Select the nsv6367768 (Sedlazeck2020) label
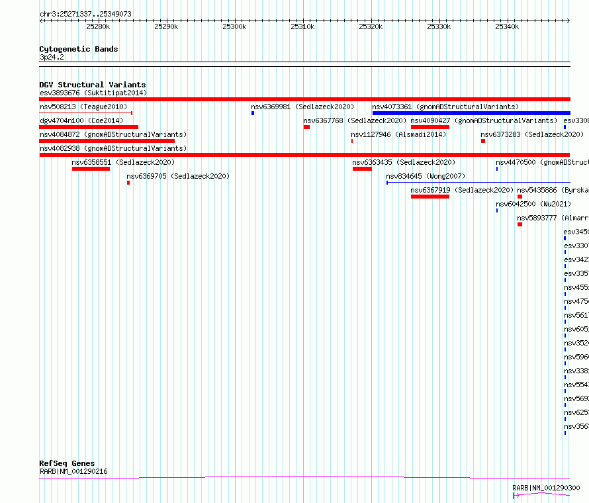589x503 pixels. (x=355, y=120)
